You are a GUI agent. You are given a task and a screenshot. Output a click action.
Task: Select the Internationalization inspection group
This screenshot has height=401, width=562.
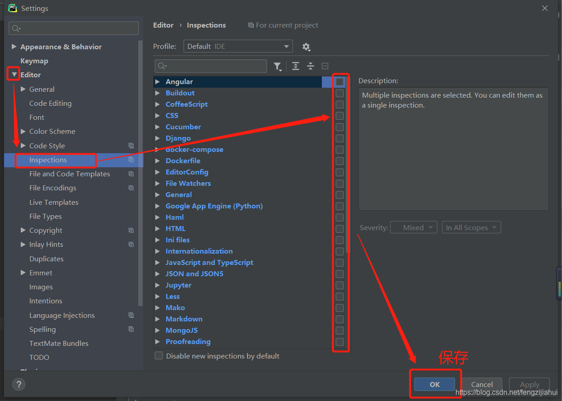pyautogui.click(x=199, y=251)
